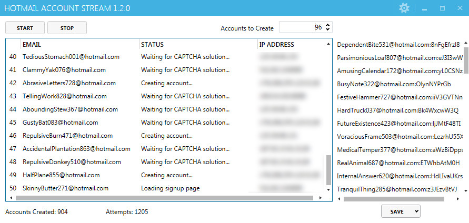The height and width of the screenshot is (223, 469).
Task: Decrease Accounts to Create with down arrow
Action: tap(328, 29)
